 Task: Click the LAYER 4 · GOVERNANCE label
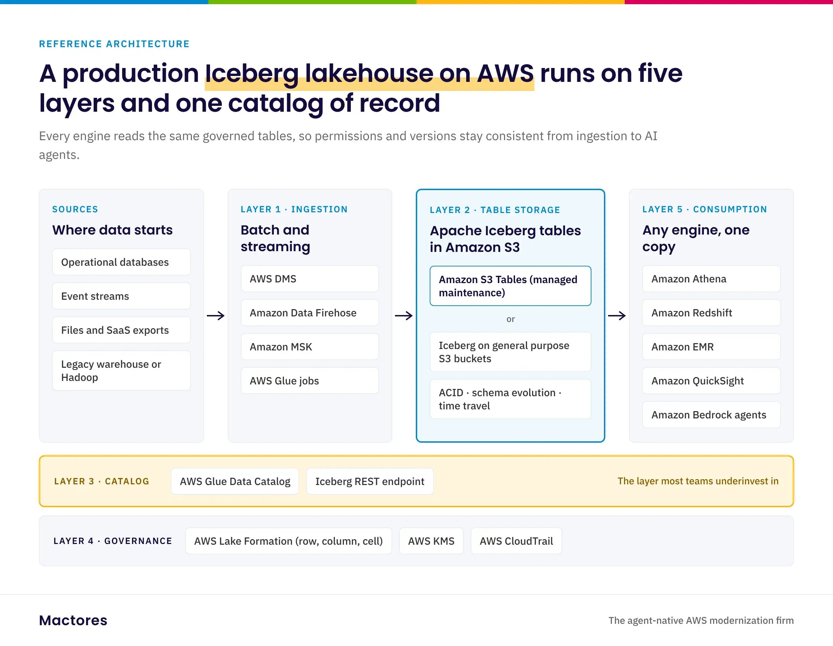click(x=113, y=541)
